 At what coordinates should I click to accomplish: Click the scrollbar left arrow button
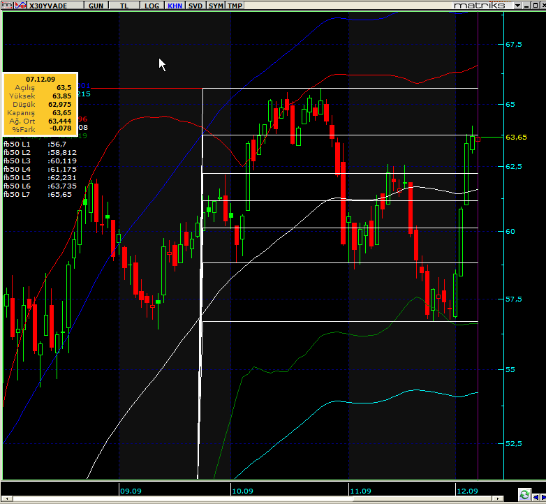tap(6, 498)
